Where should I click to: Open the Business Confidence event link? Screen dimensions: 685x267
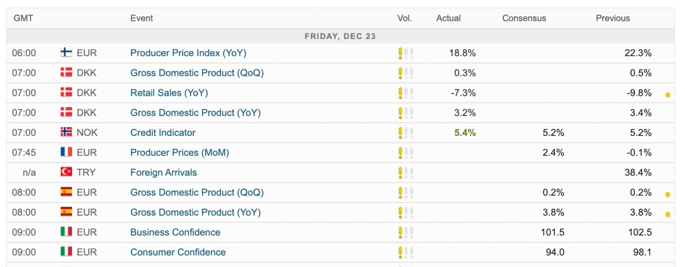coord(175,232)
